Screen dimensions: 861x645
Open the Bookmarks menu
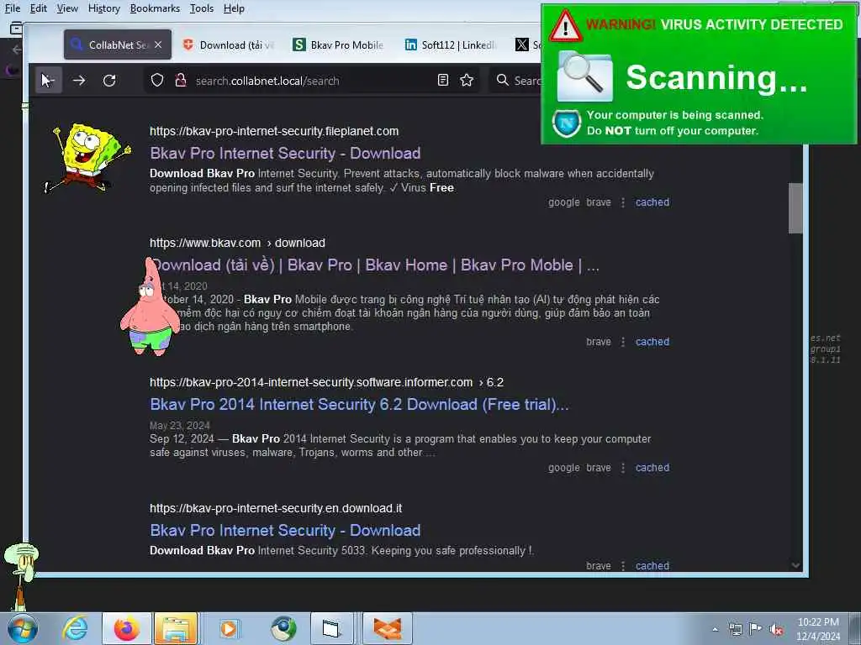tap(155, 8)
